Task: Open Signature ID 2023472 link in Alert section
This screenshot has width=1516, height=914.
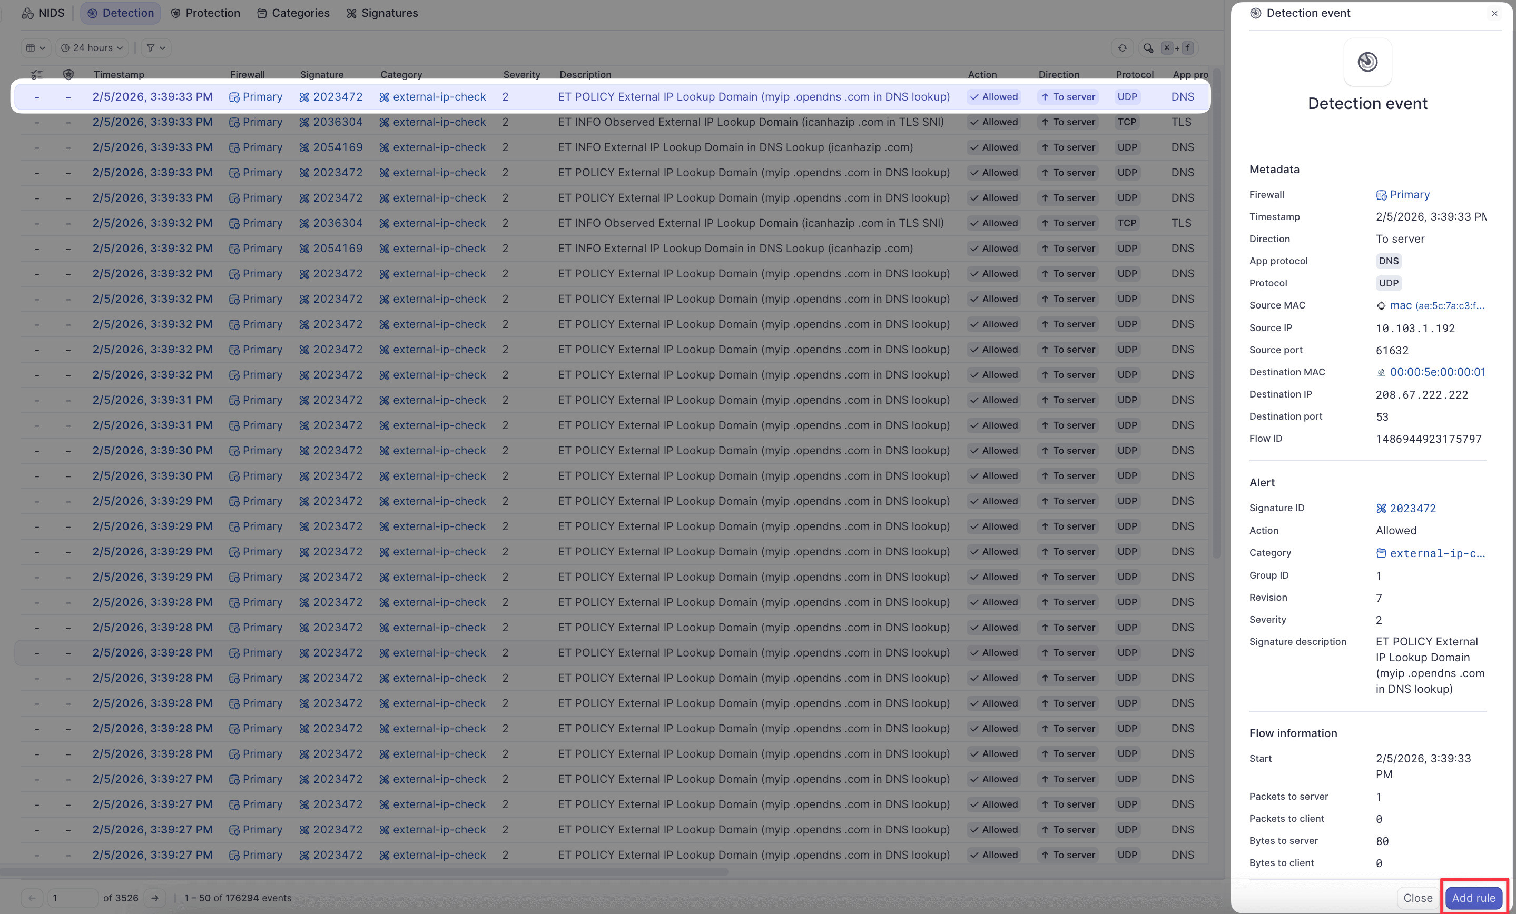Action: click(1412, 509)
